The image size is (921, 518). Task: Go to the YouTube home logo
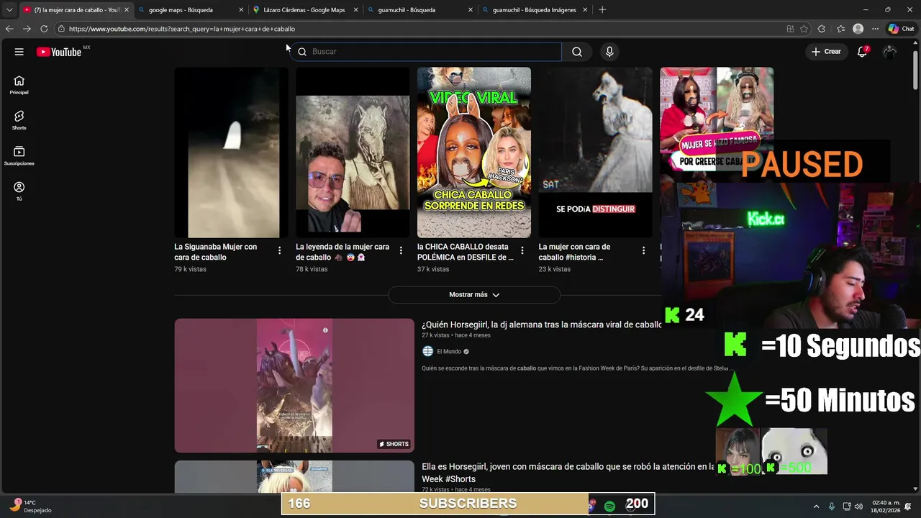[x=59, y=52]
